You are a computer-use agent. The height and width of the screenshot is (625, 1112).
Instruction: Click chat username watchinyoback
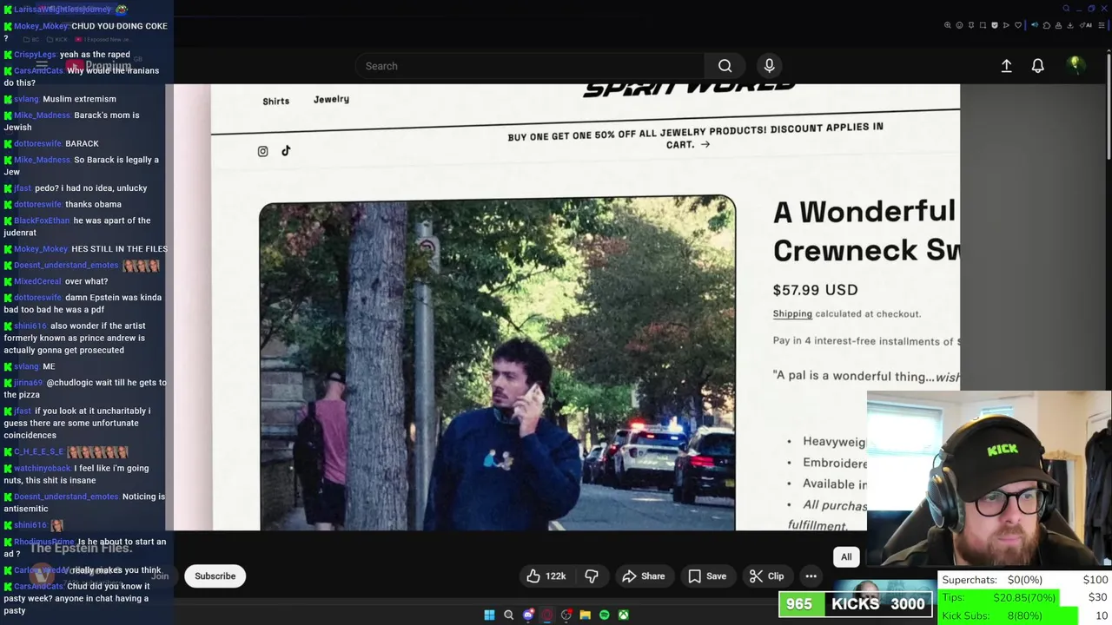click(43, 469)
